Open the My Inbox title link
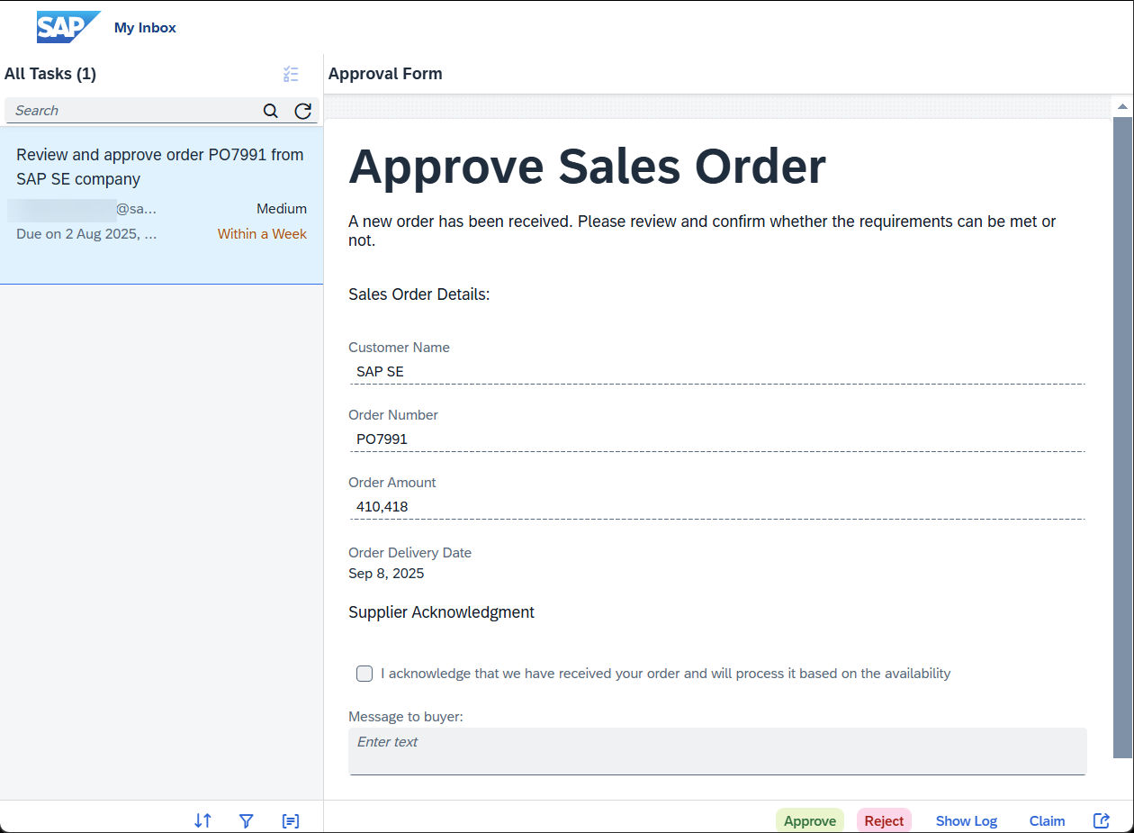The height and width of the screenshot is (833, 1134). (x=145, y=28)
